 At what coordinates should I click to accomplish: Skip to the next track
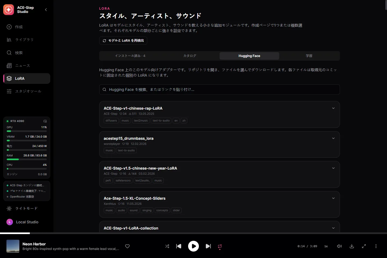(208, 246)
